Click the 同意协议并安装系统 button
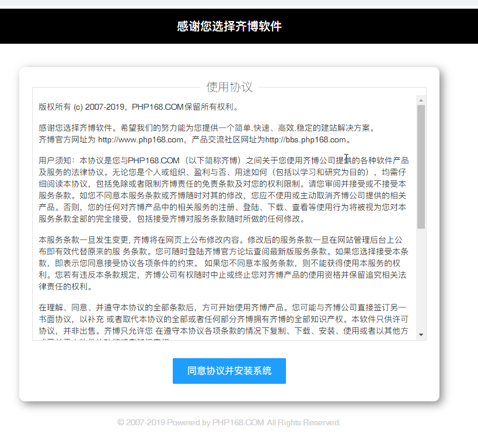The image size is (478, 434). click(x=229, y=371)
